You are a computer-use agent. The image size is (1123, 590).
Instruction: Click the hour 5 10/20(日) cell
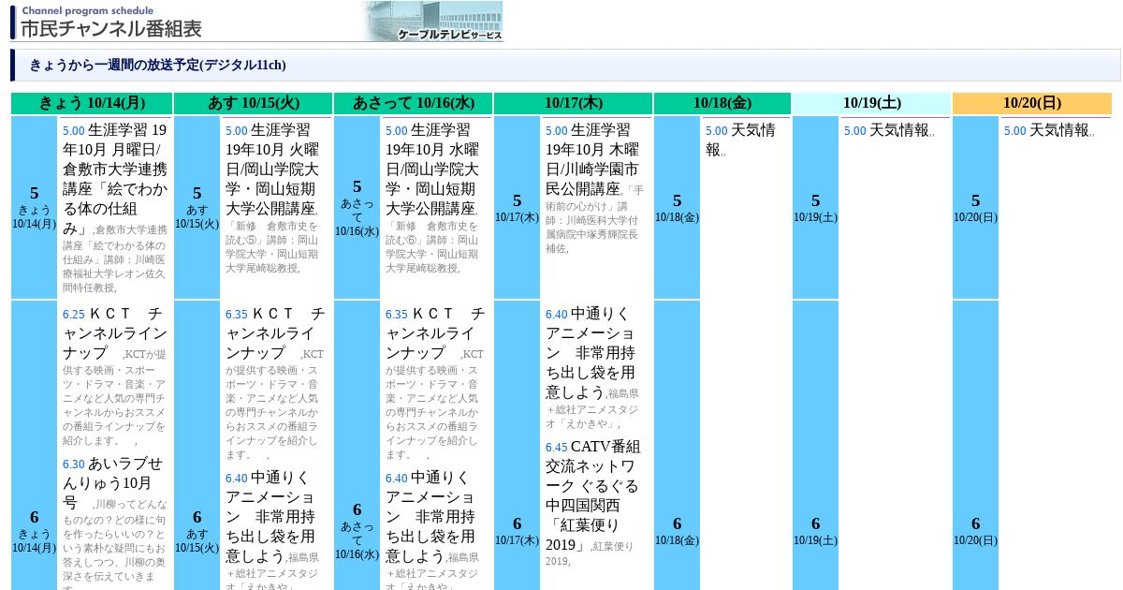[975, 207]
